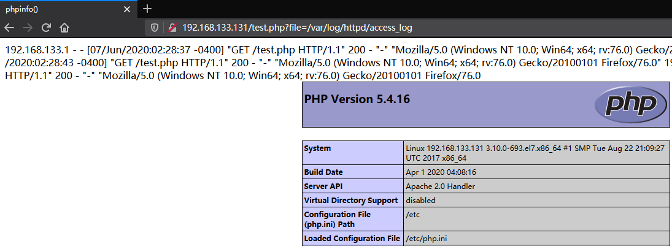Image resolution: width=672 pixels, height=246 pixels.
Task: Select the /etc/php.ini value
Action: tap(426, 239)
